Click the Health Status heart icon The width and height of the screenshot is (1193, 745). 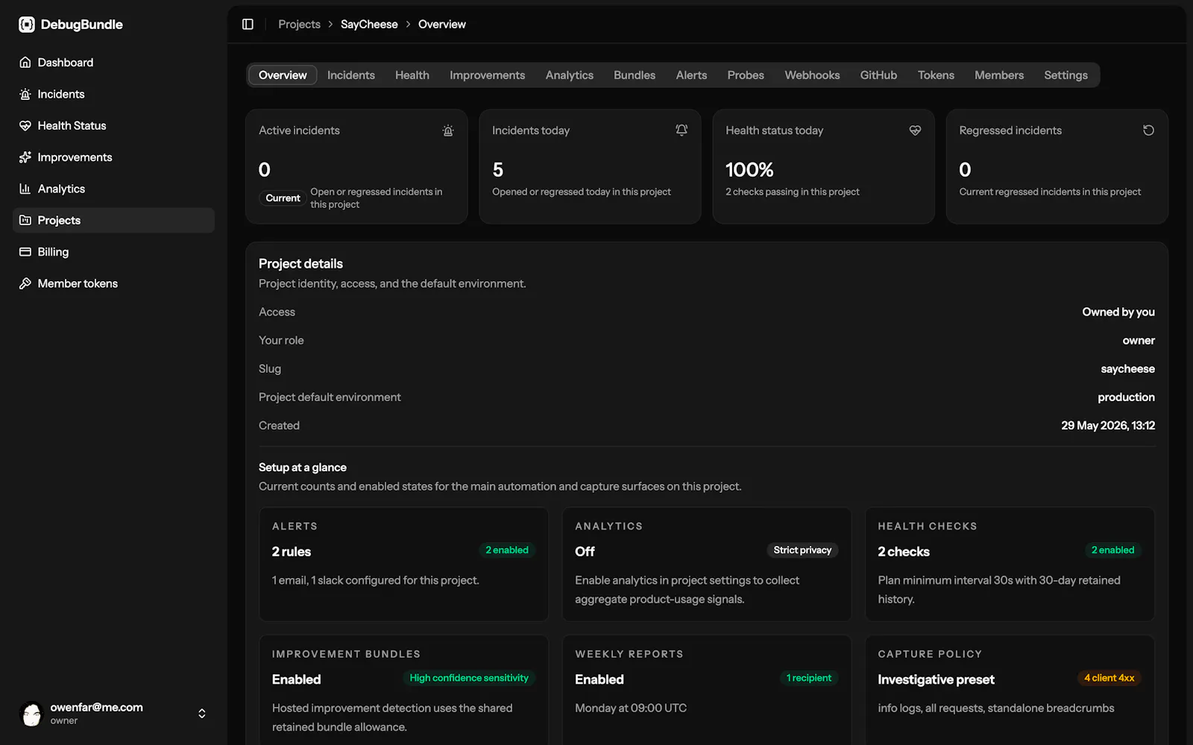(25, 126)
